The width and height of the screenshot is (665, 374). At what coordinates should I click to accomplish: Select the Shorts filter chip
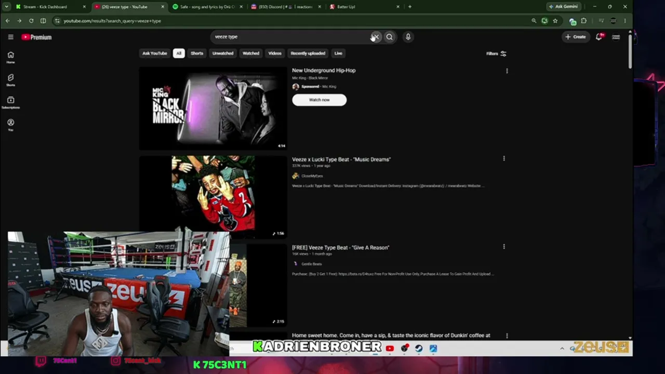(x=197, y=53)
